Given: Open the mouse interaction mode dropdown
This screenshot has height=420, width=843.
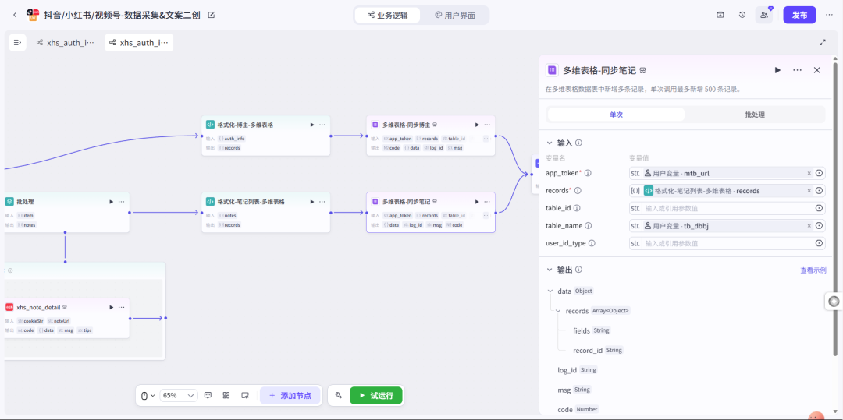Looking at the screenshot, I should click(148, 395).
